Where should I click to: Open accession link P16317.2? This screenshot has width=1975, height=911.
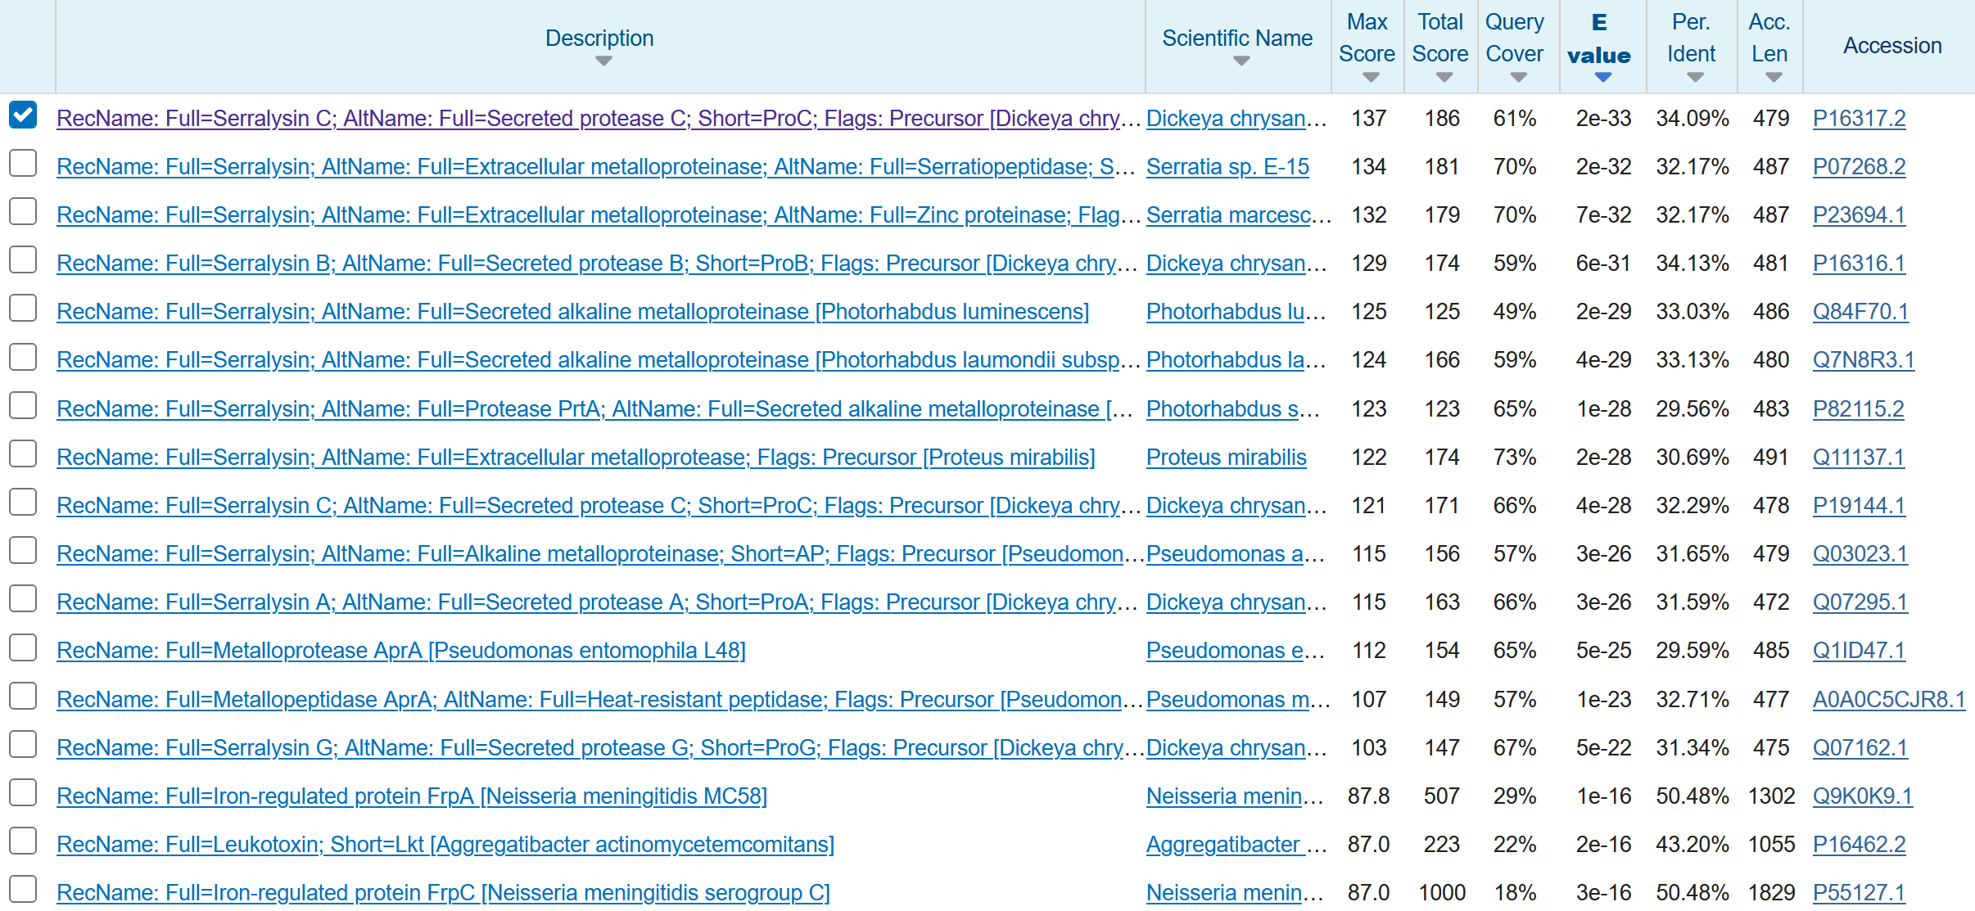(1859, 119)
